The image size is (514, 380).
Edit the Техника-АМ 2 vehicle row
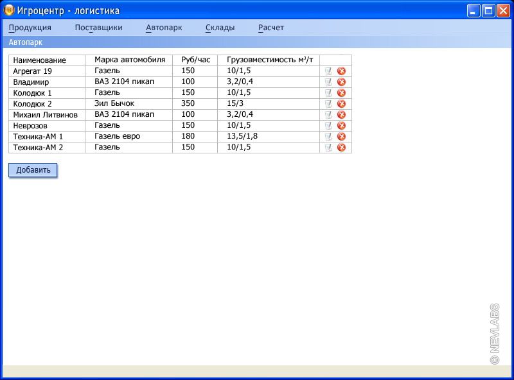tap(328, 148)
